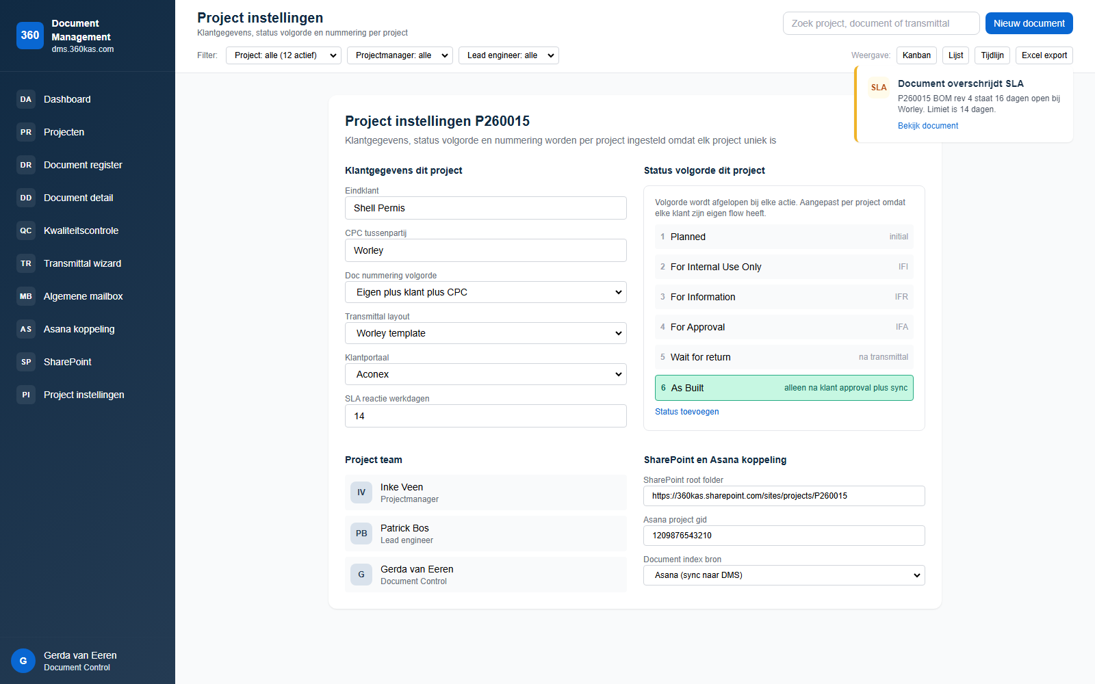Viewport: 1095px width, 684px height.
Task: Switch to Lijst view
Action: [x=955, y=55]
